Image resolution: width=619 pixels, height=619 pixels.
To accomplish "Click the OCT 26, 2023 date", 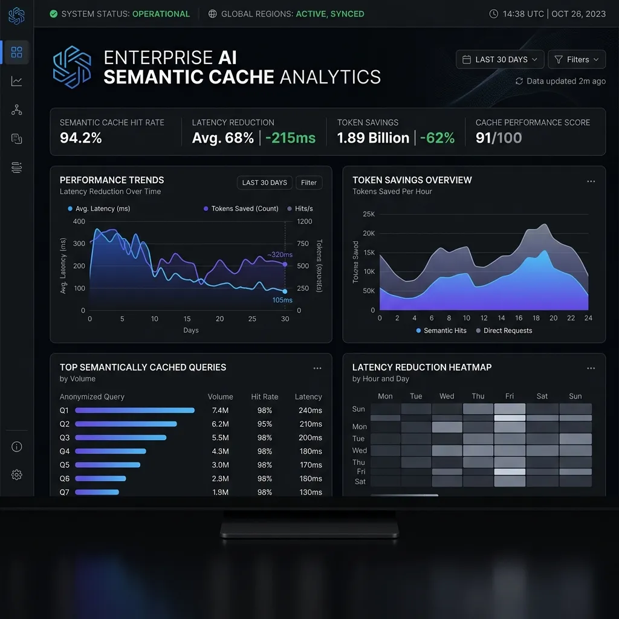I will tap(578, 14).
